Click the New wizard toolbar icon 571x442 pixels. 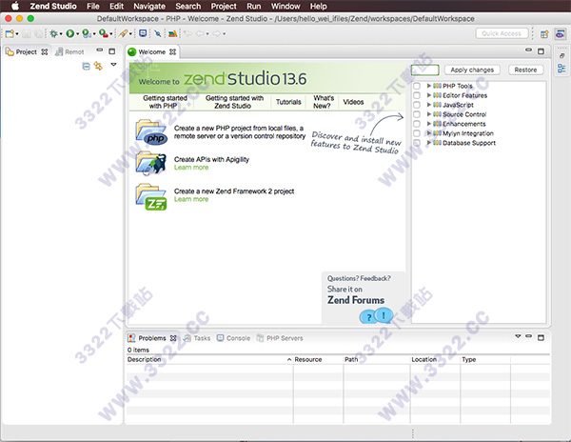[x=10, y=34]
